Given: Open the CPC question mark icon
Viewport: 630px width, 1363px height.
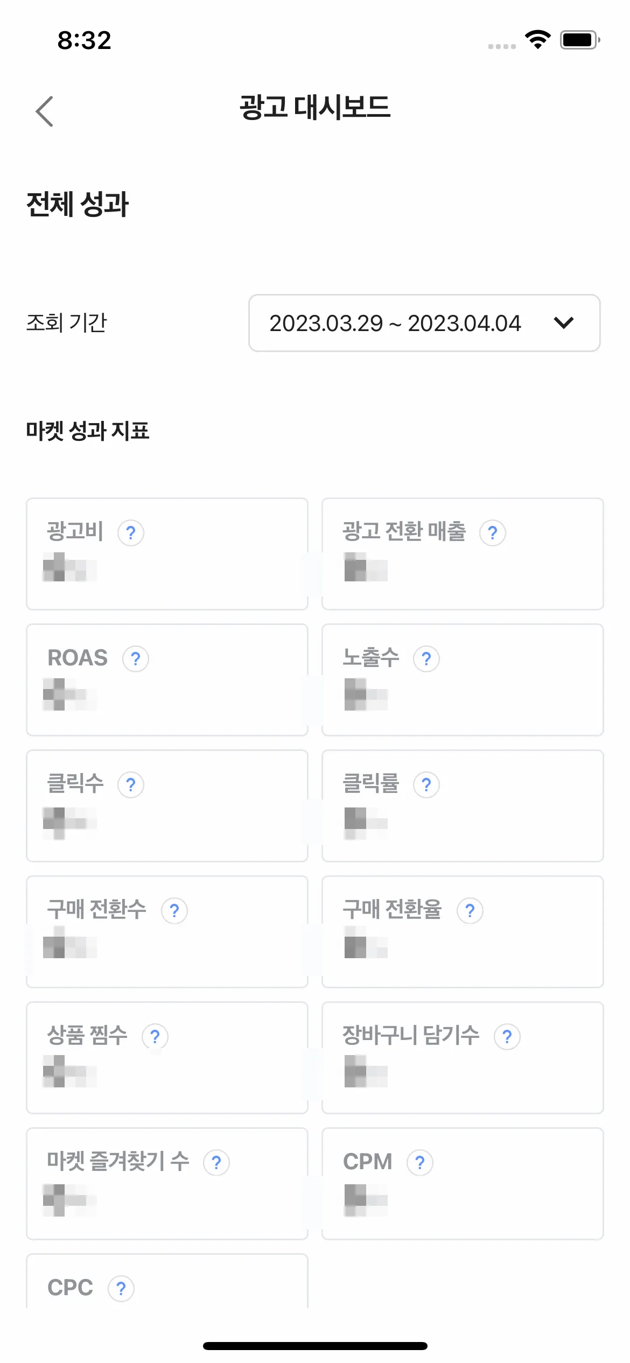Looking at the screenshot, I should tap(121, 1289).
